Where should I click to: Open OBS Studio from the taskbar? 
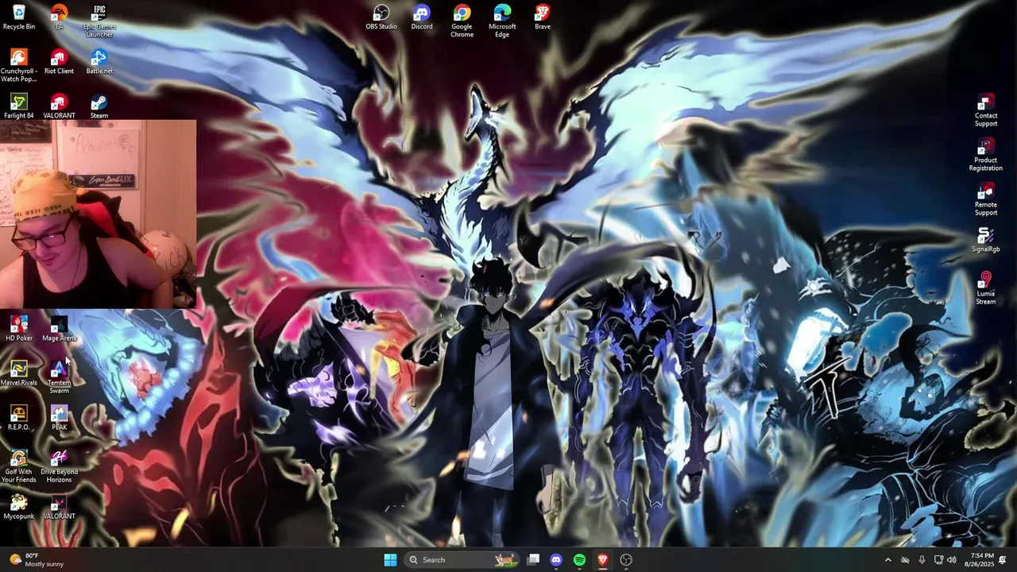[626, 560]
